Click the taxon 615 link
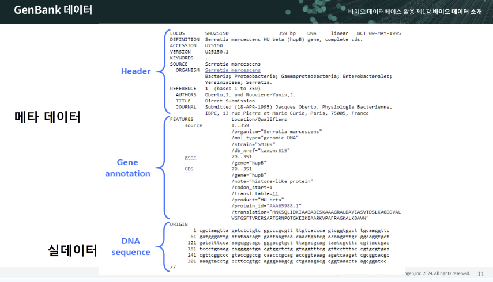Screen dimensions: 493x282 pyautogui.click(x=283, y=150)
